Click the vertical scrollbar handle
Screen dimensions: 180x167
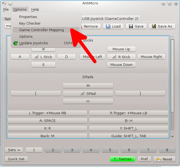172,76
